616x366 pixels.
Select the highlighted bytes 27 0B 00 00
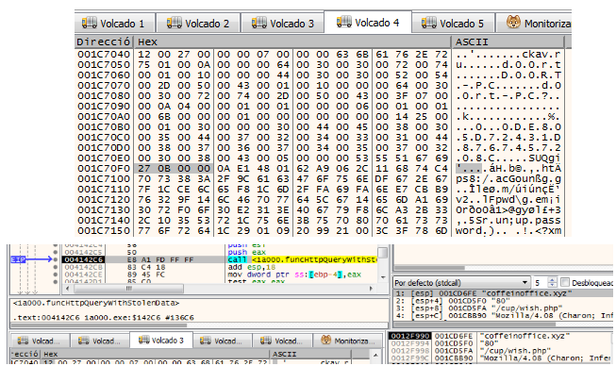point(174,169)
